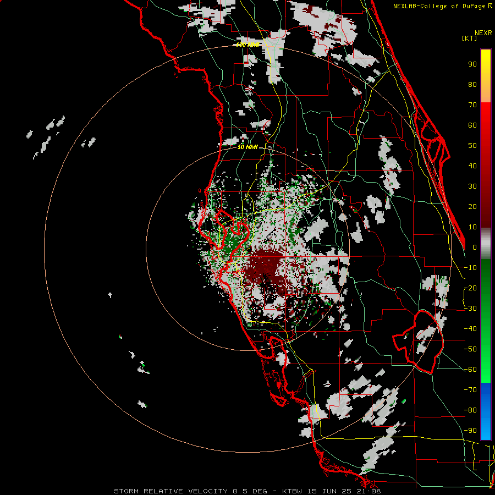Select the -60 value on the velocity scale

pyautogui.click(x=470, y=370)
